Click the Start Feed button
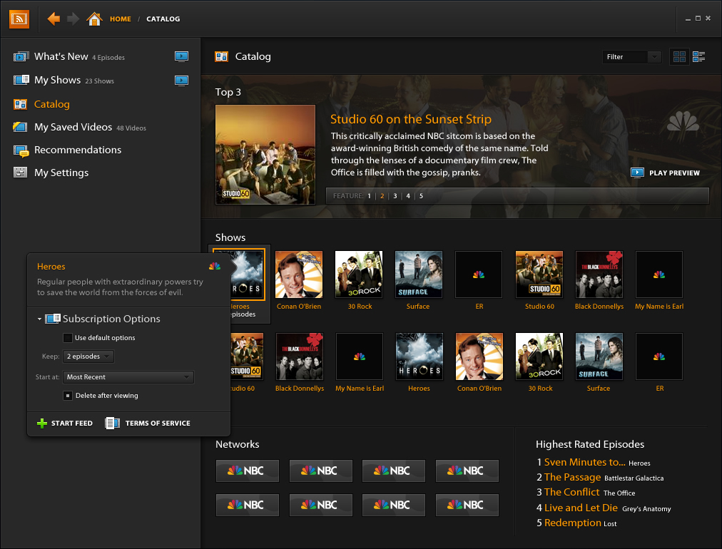Viewport: 722px width, 549px height. pos(65,424)
